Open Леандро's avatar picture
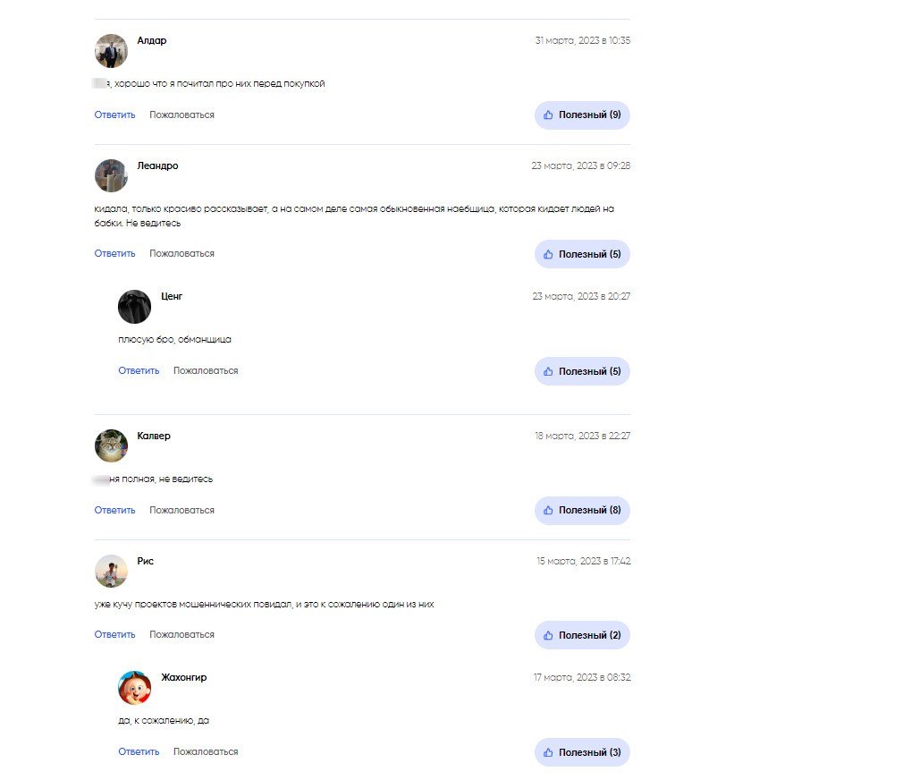The image size is (903, 780). click(111, 175)
